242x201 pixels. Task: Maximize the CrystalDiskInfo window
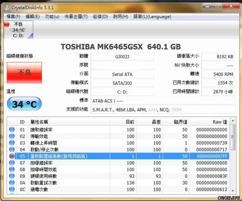click(217, 6)
